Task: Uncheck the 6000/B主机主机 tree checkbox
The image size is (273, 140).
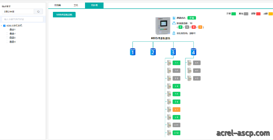Action: click(4, 26)
